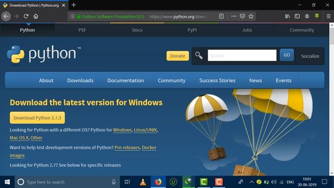The height and width of the screenshot is (188, 334).
Task: Click Windows taskbar search box
Action: (x=67, y=182)
